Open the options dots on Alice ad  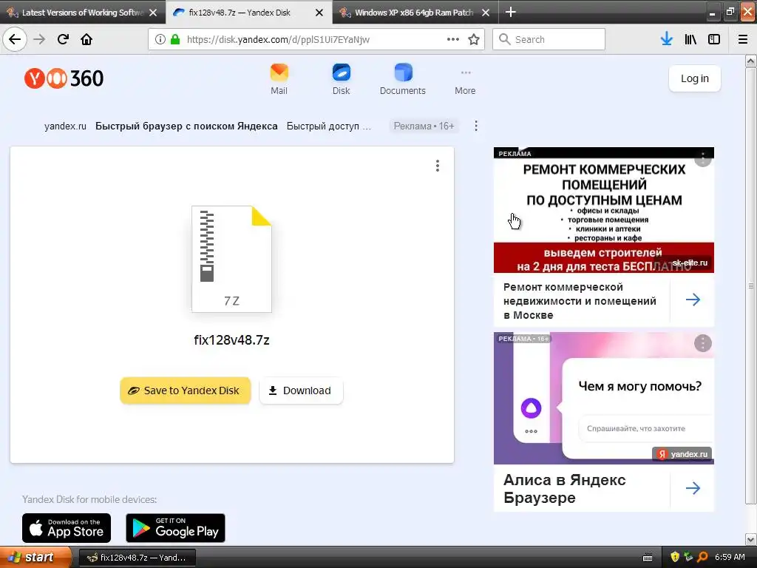[703, 343]
